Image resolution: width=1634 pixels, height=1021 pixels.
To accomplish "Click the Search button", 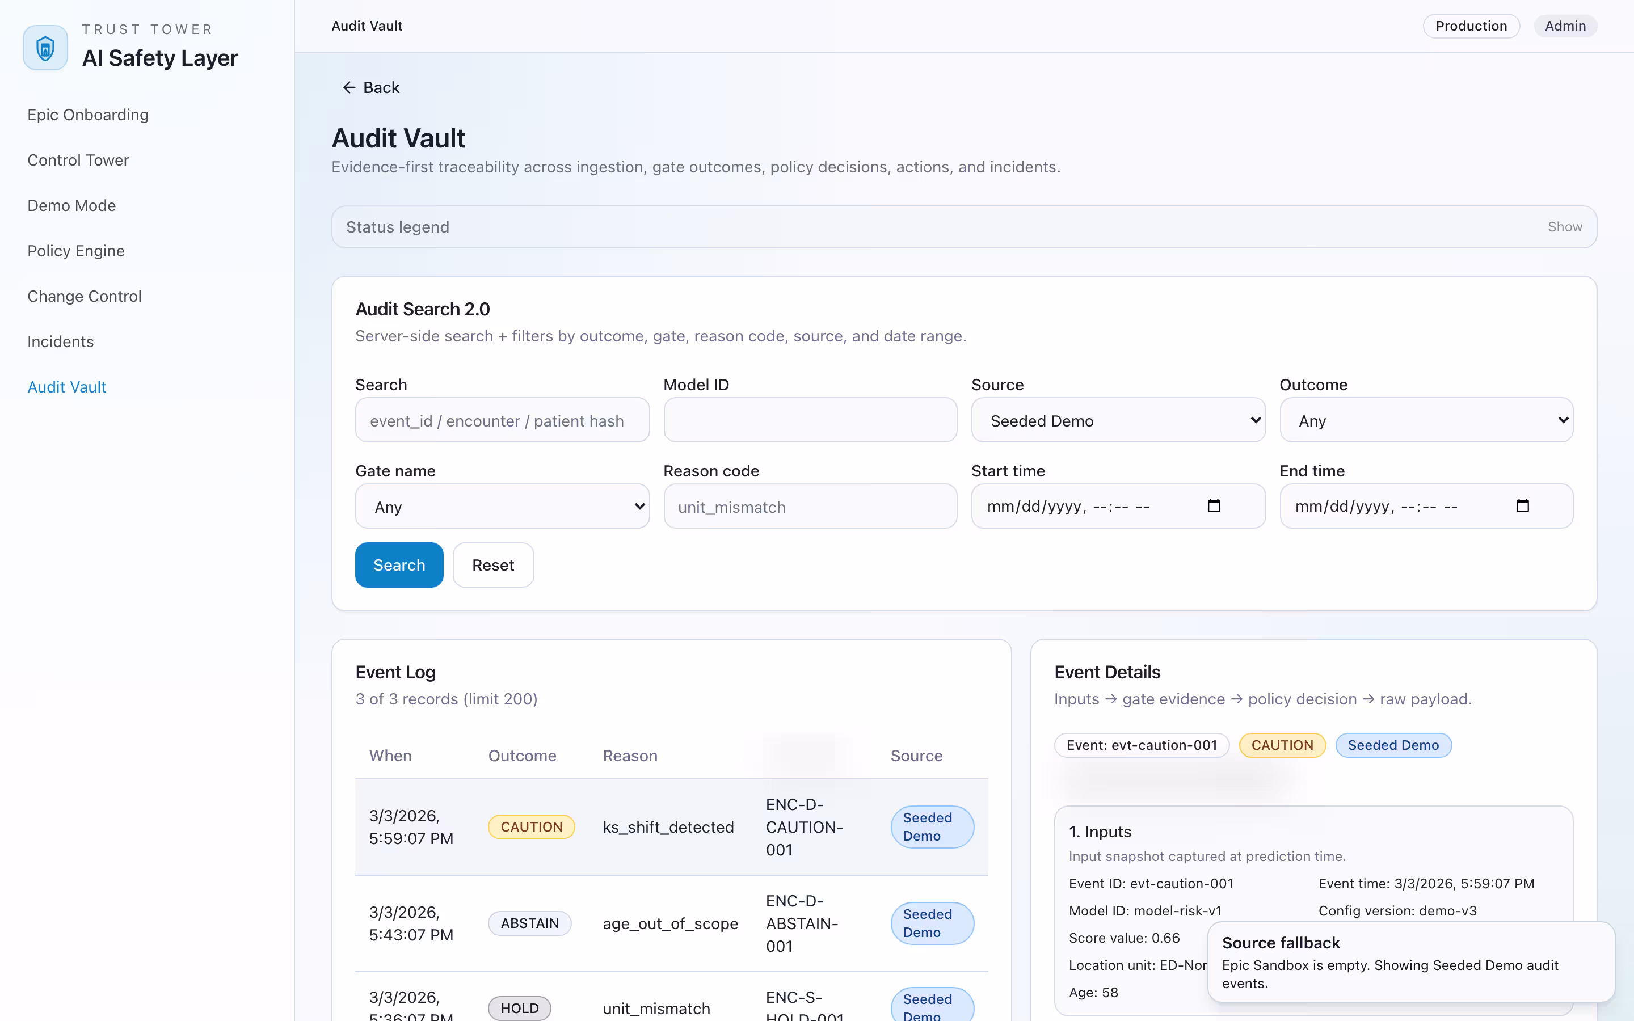I will pyautogui.click(x=398, y=564).
